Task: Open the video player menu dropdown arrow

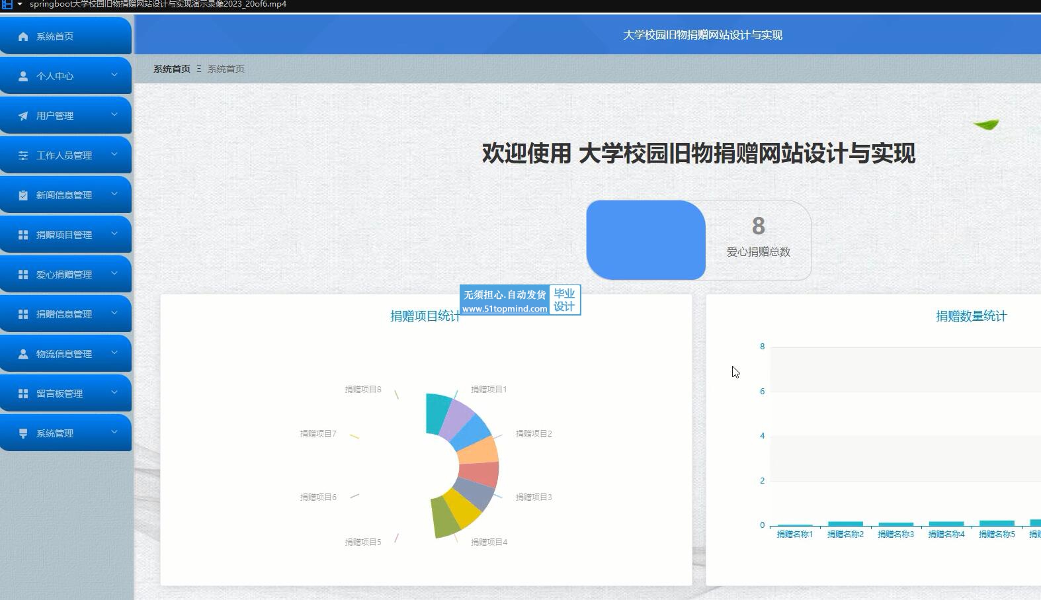Action: point(20,4)
